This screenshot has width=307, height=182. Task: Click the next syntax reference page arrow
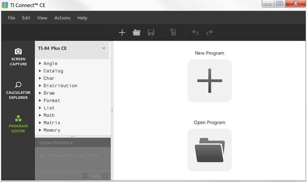pos(105,176)
